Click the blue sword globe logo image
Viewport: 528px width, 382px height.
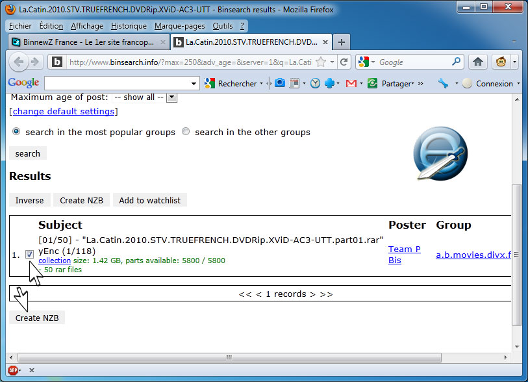[440, 153]
